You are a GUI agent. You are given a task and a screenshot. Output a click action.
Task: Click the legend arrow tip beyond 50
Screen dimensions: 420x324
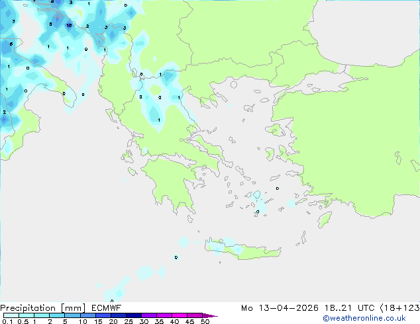211,315
